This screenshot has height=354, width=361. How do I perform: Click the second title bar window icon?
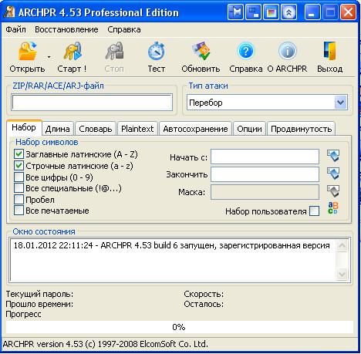click(253, 12)
